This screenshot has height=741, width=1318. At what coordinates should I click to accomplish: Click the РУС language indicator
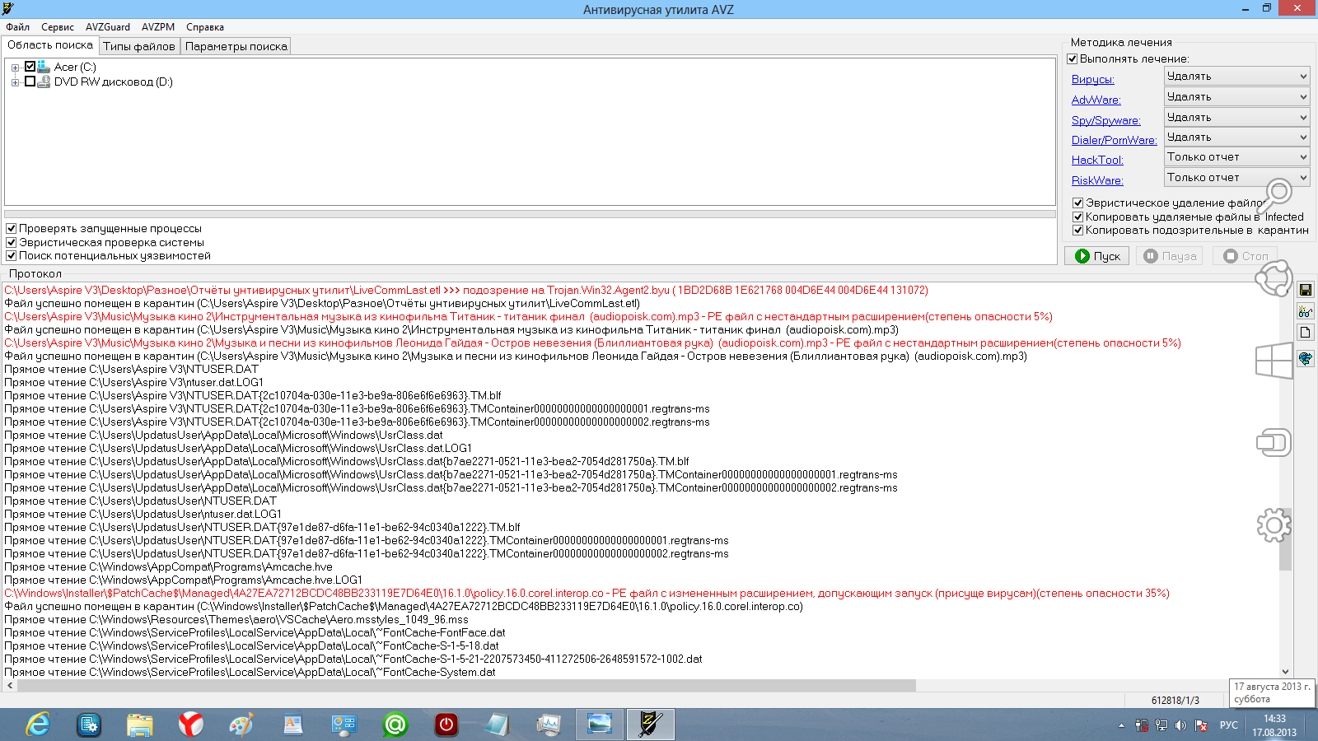tap(1228, 725)
